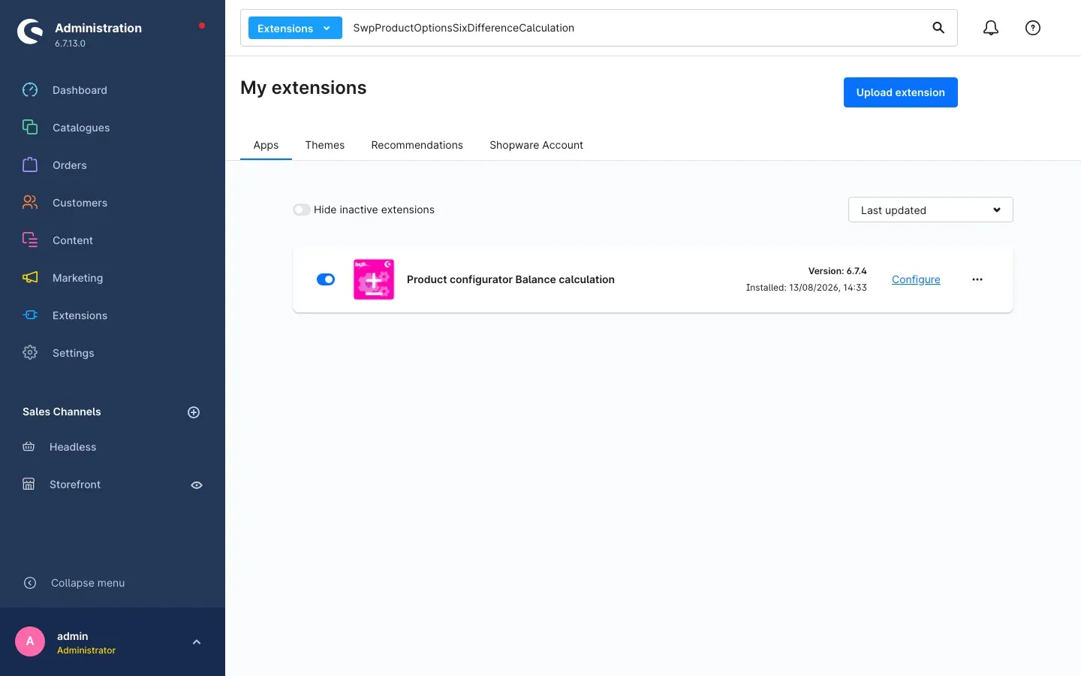Screen dimensions: 1081x676
Task: Open the notifications bell
Action: pyautogui.click(x=991, y=28)
